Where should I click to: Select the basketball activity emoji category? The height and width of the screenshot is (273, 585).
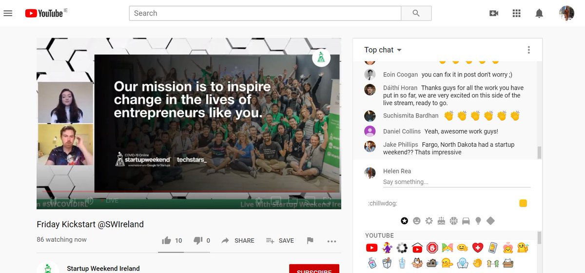pyautogui.click(x=454, y=221)
